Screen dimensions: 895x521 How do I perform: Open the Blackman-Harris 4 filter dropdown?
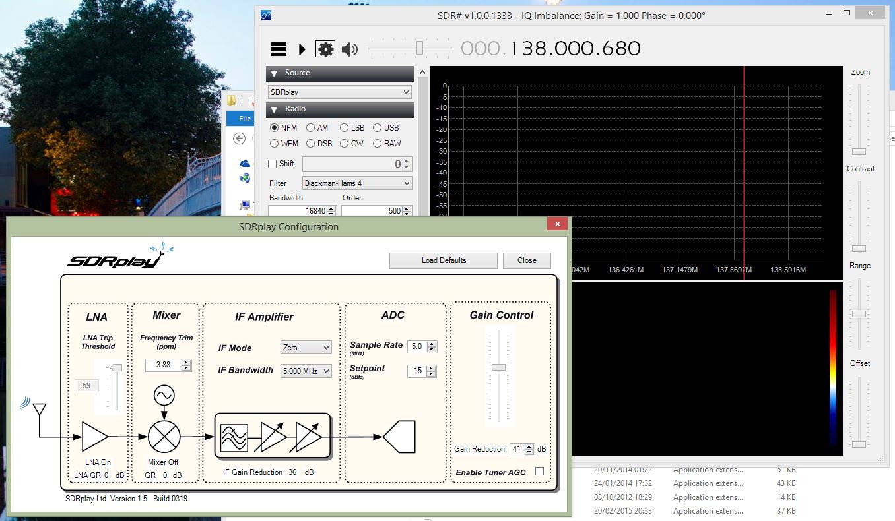[x=357, y=183]
